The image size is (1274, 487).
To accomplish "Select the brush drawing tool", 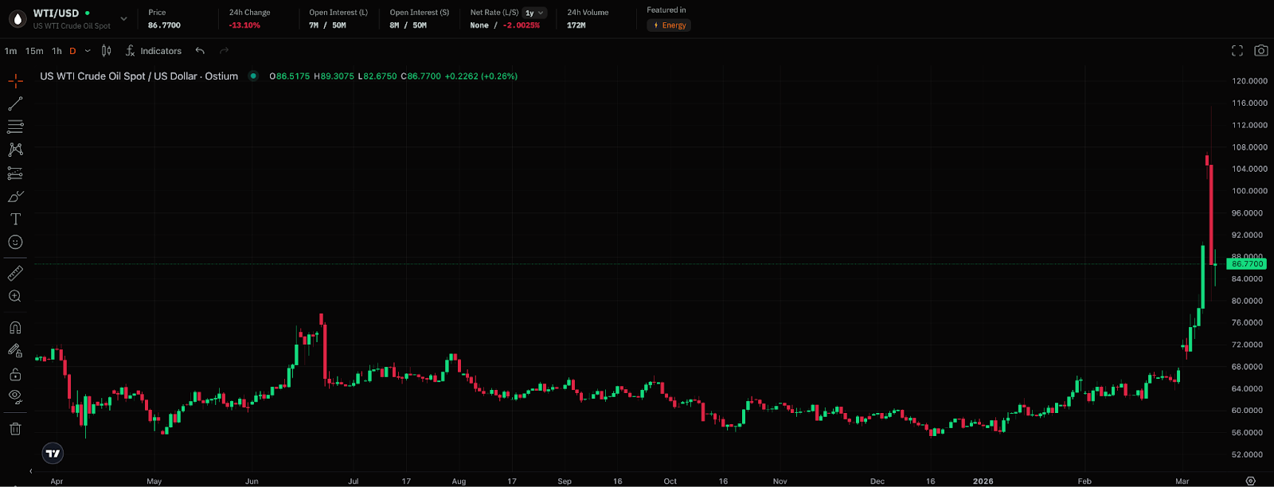I will click(15, 197).
